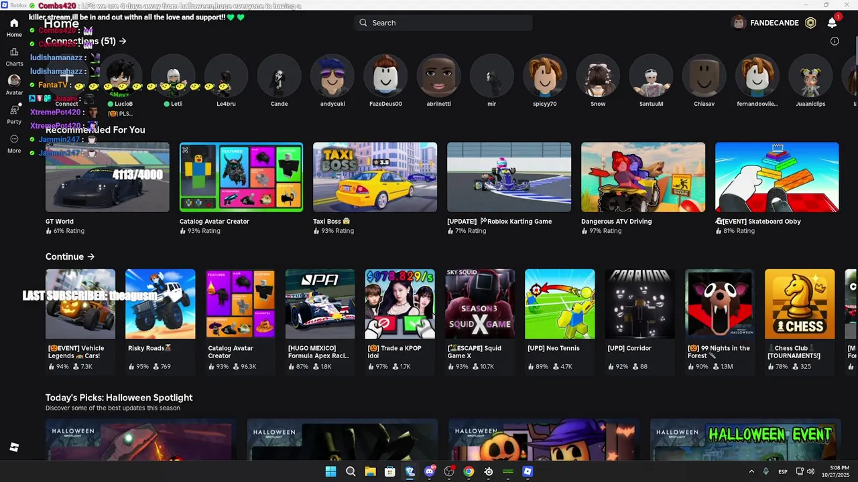Viewport: 858px width, 482px height.
Task: Open the Connections (51) arrow link
Action: coord(86,41)
